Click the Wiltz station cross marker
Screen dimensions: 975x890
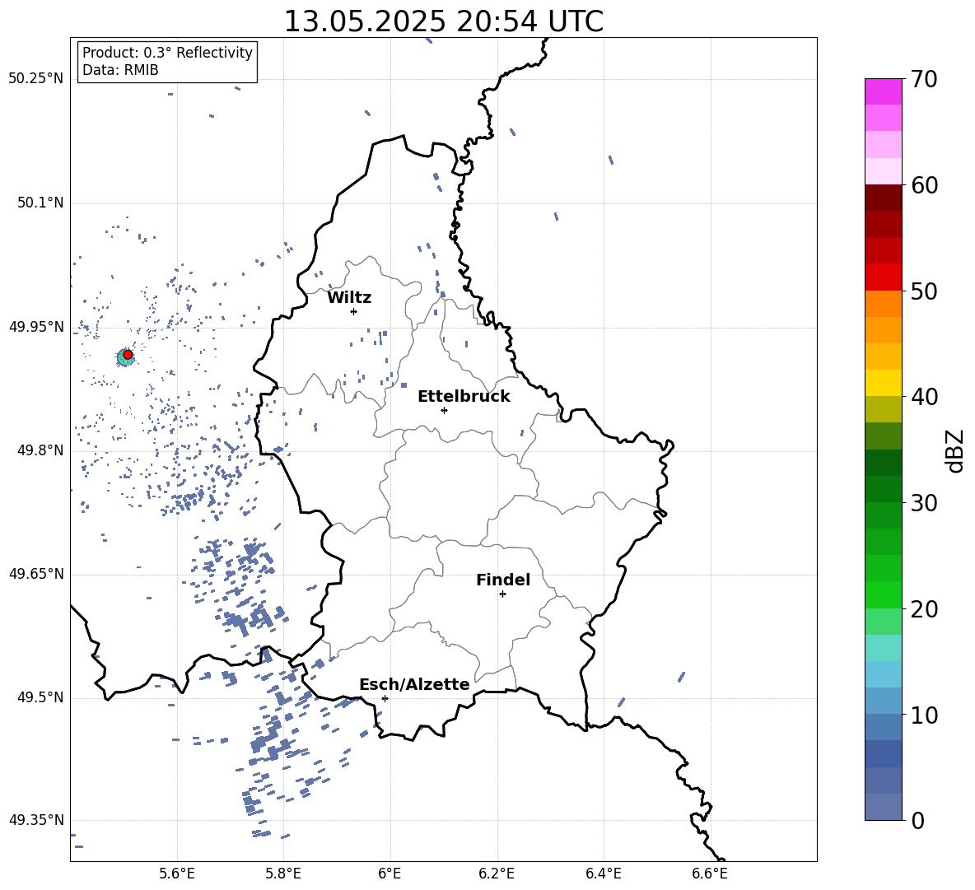[354, 311]
